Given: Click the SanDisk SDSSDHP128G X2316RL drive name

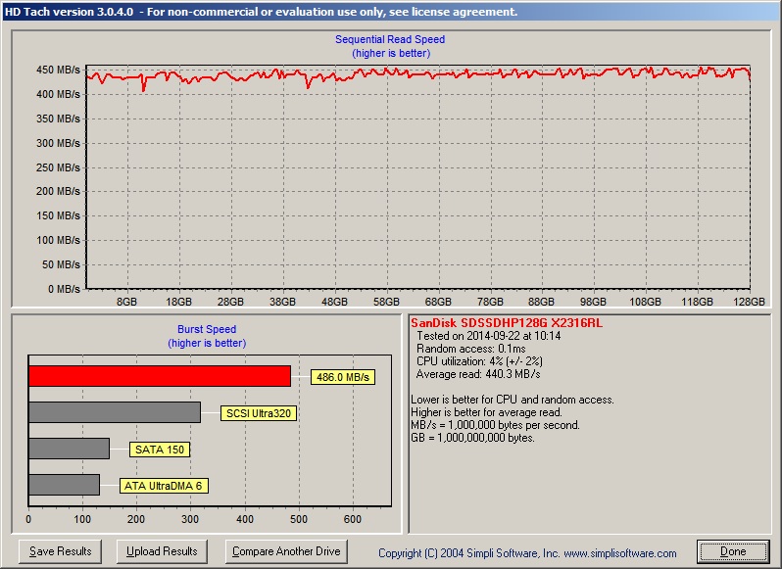Looking at the screenshot, I should pyautogui.click(x=507, y=323).
